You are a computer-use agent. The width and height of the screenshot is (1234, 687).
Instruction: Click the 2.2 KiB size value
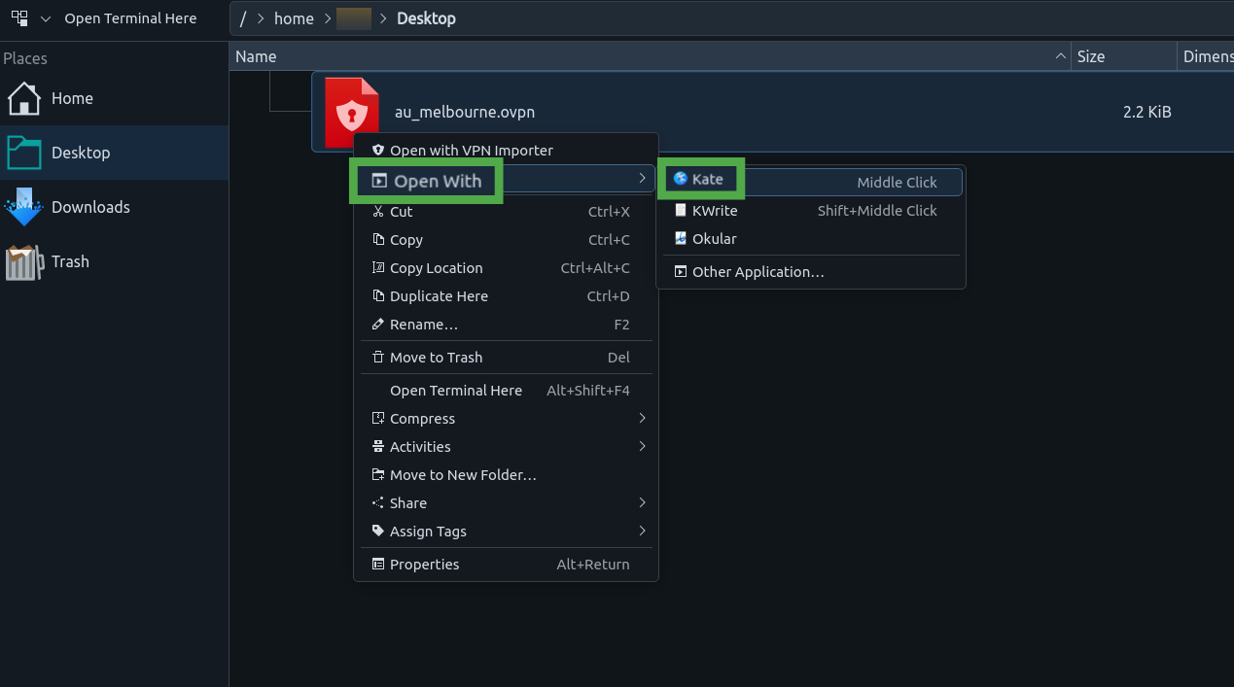point(1147,112)
